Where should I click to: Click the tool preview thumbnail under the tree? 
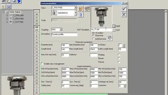pyautogui.click(x=17, y=85)
